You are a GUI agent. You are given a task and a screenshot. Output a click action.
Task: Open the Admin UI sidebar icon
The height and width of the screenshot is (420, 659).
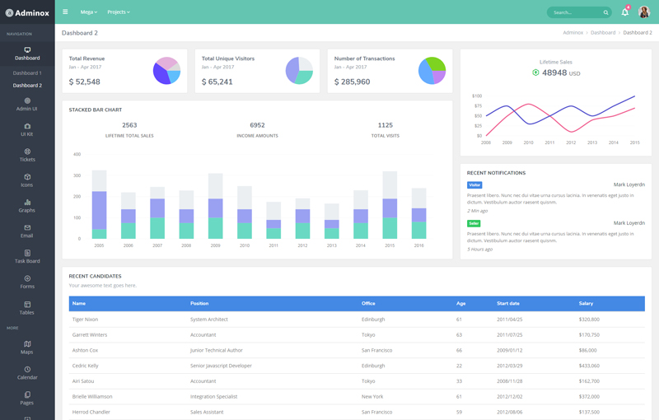coord(27,101)
